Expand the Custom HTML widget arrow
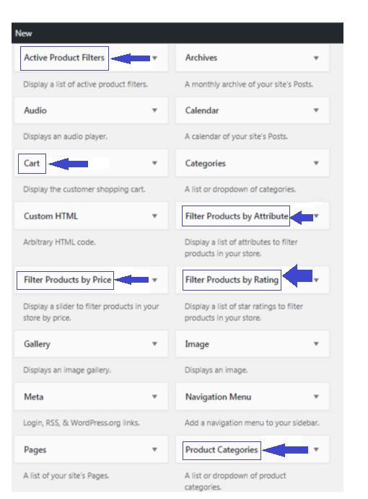 pyautogui.click(x=154, y=216)
